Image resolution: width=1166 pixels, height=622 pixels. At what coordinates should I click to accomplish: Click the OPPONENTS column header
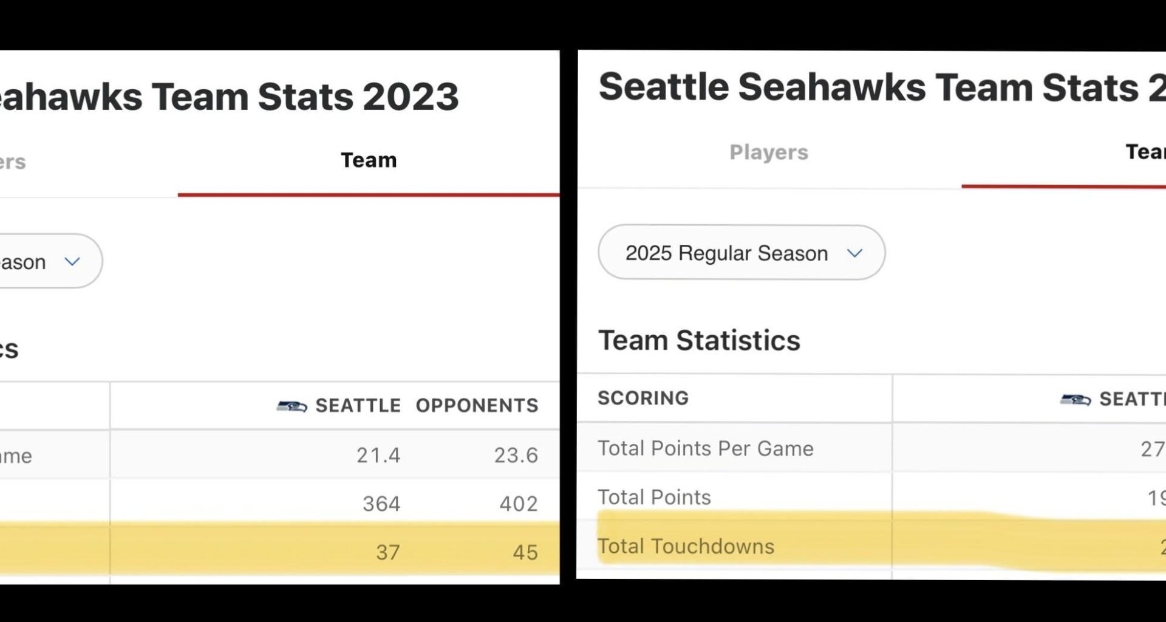click(477, 405)
